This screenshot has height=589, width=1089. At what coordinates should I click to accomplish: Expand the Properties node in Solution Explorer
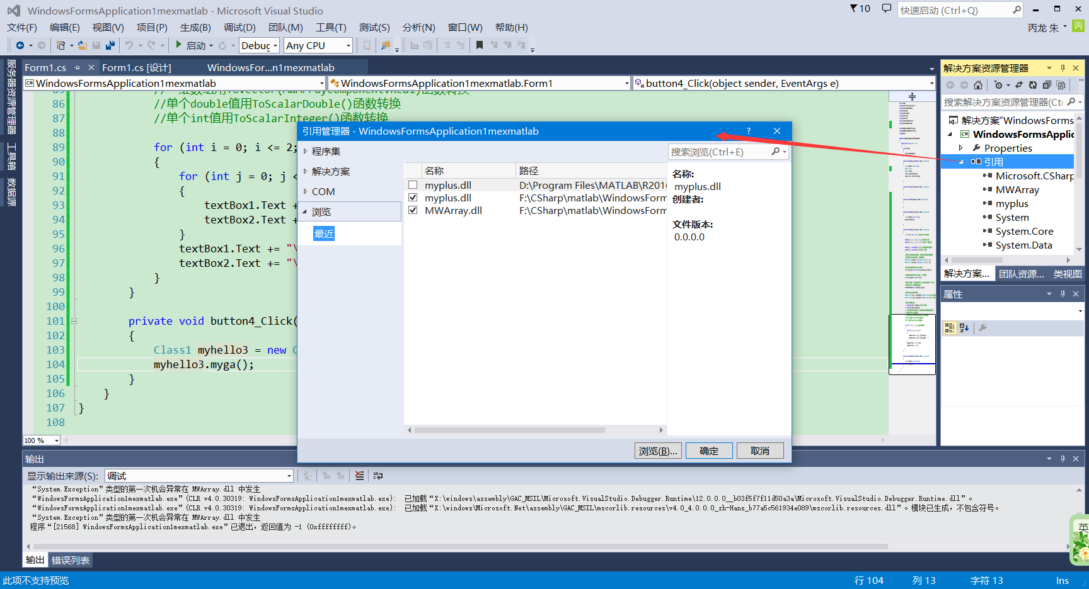961,148
